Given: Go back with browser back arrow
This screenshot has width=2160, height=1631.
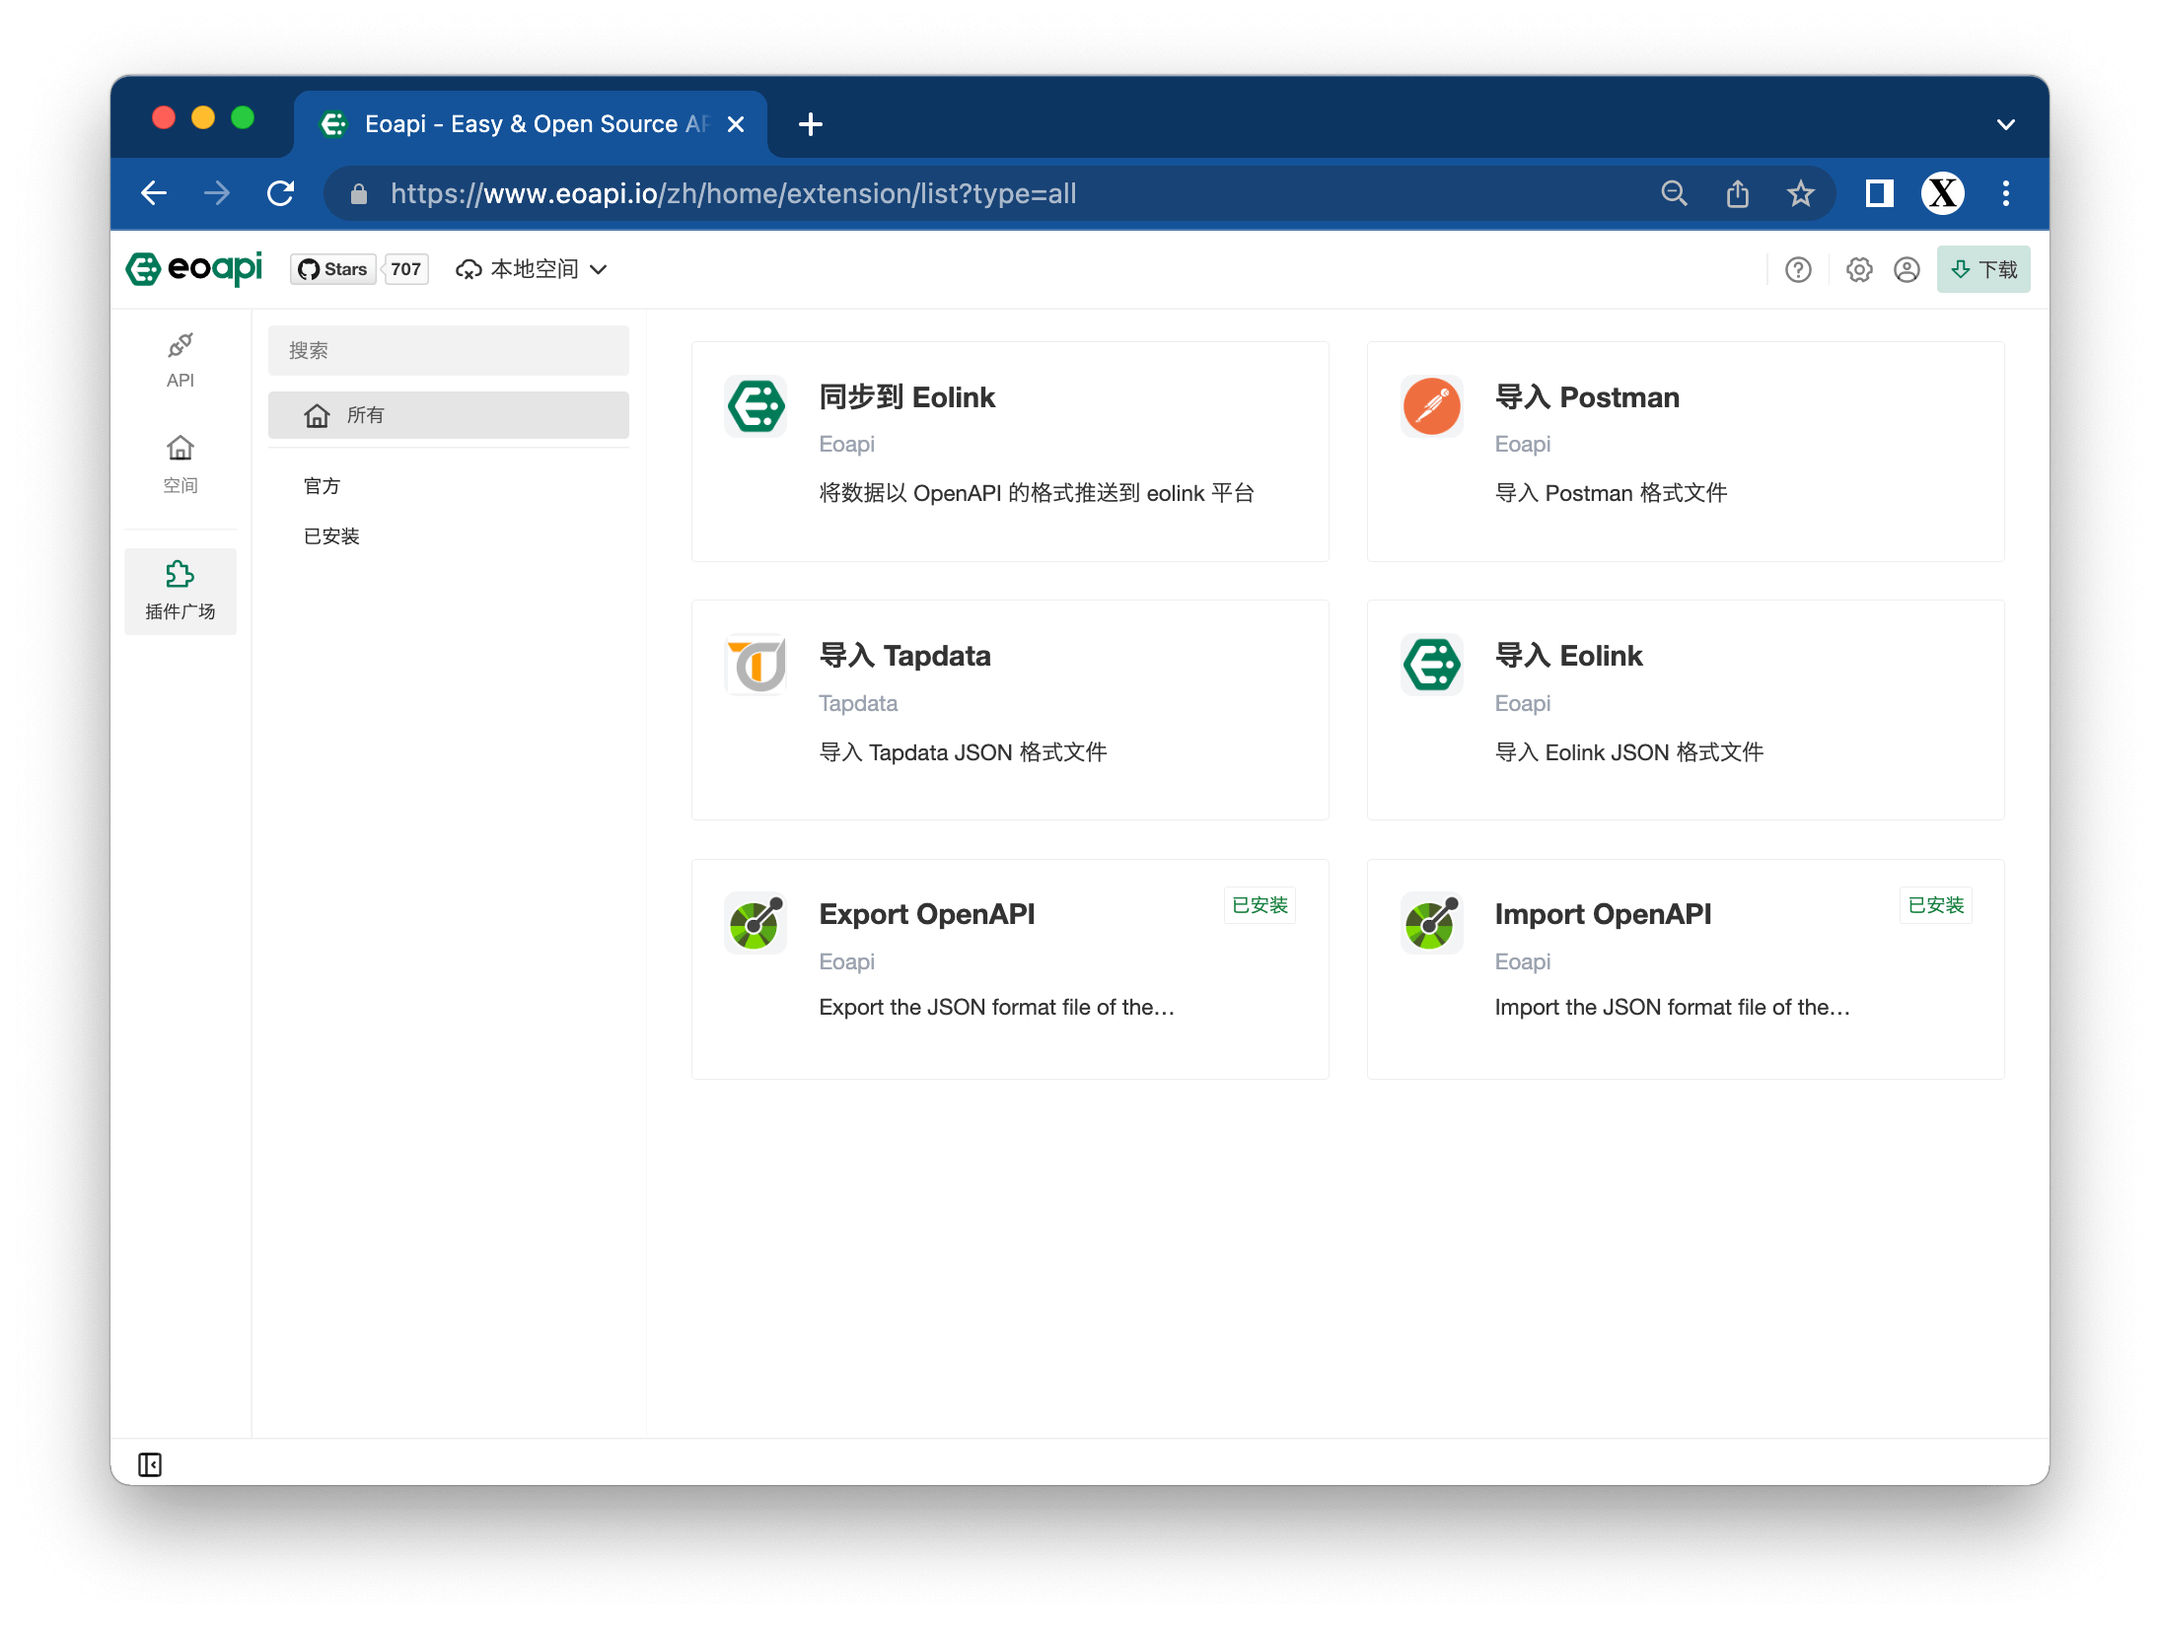Looking at the screenshot, I should [x=154, y=193].
